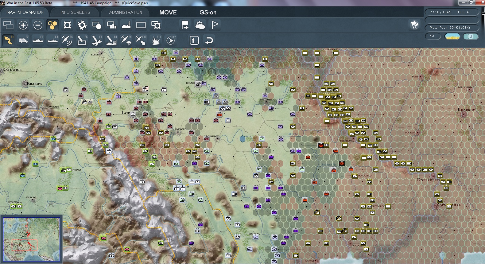
Task: Click the 43 value field
Action: click(433, 36)
